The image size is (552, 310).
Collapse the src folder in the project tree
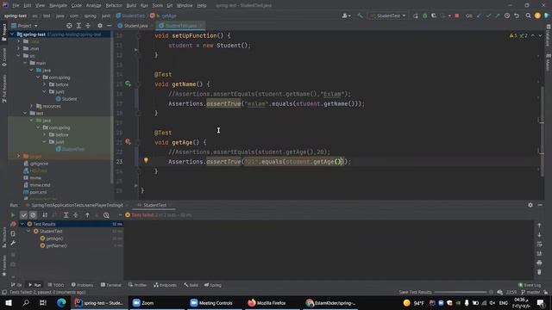[19, 56]
